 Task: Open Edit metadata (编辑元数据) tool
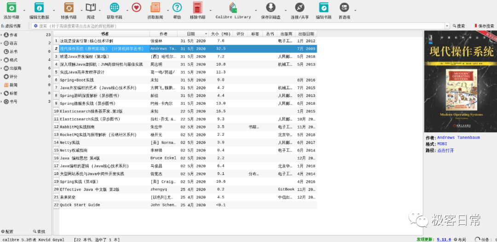(x=39, y=7)
